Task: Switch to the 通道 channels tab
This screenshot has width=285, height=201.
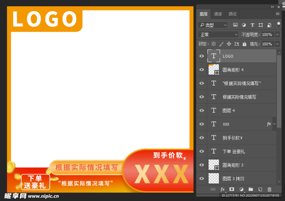Action: pos(218,14)
